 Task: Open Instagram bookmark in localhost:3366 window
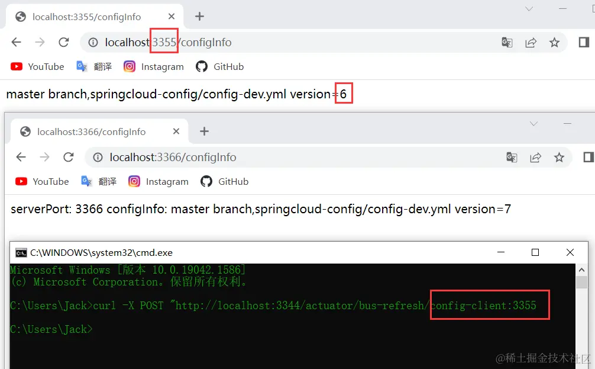(159, 182)
